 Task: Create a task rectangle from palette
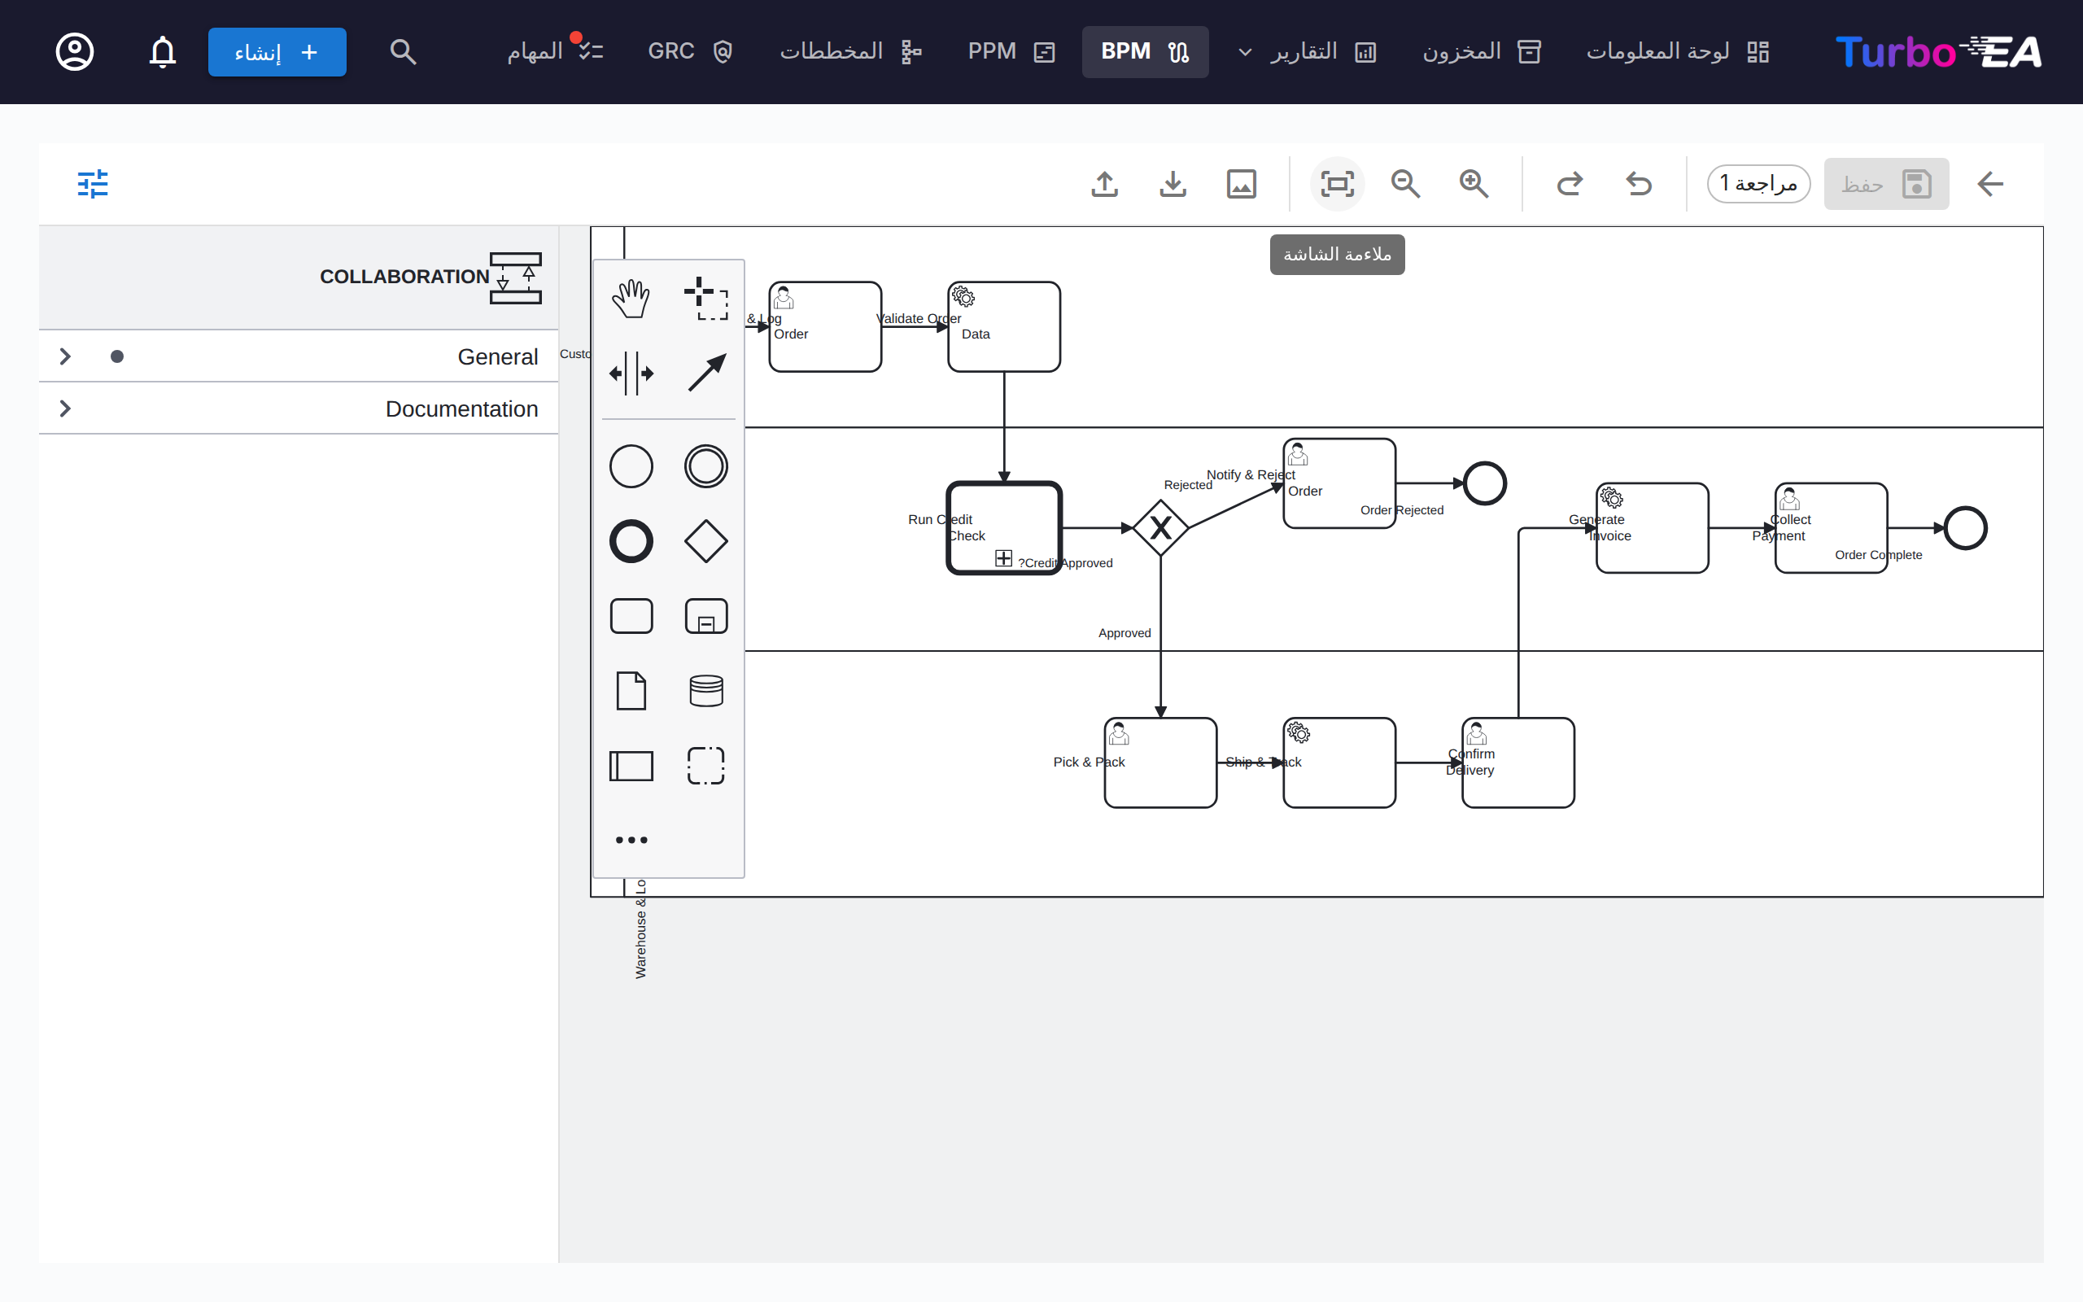click(631, 617)
